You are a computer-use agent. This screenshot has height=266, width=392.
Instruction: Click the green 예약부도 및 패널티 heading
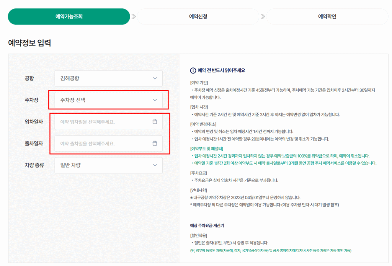[x=207, y=149]
